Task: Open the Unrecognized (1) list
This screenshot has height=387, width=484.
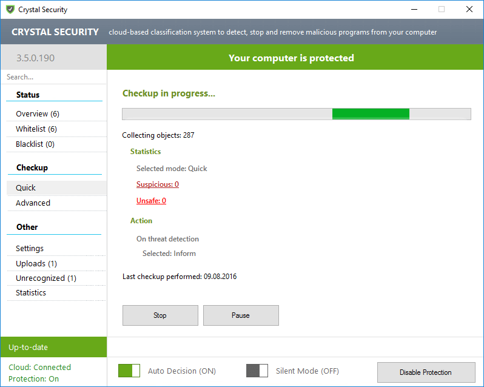Action: [56, 278]
